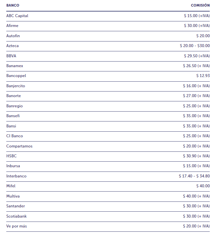This screenshot has width=216, height=238.
Task: Click the Afirme row label
Action: click(x=12, y=26)
